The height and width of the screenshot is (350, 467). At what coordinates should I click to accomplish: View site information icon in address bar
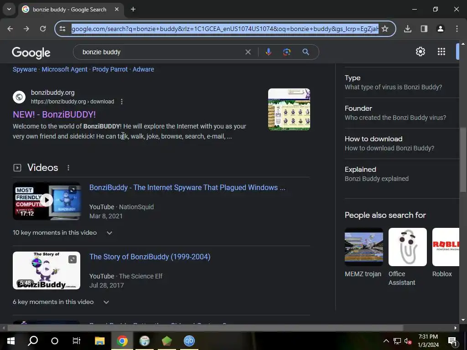click(62, 29)
